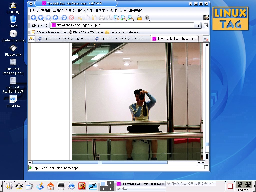
Task: Select the KNOPPIX desktop icon
Action: click(13, 101)
